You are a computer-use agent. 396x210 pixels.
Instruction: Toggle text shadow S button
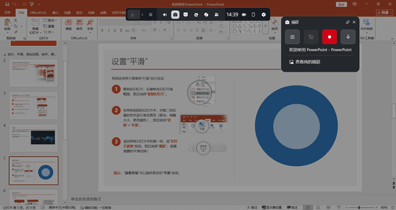pos(121,31)
